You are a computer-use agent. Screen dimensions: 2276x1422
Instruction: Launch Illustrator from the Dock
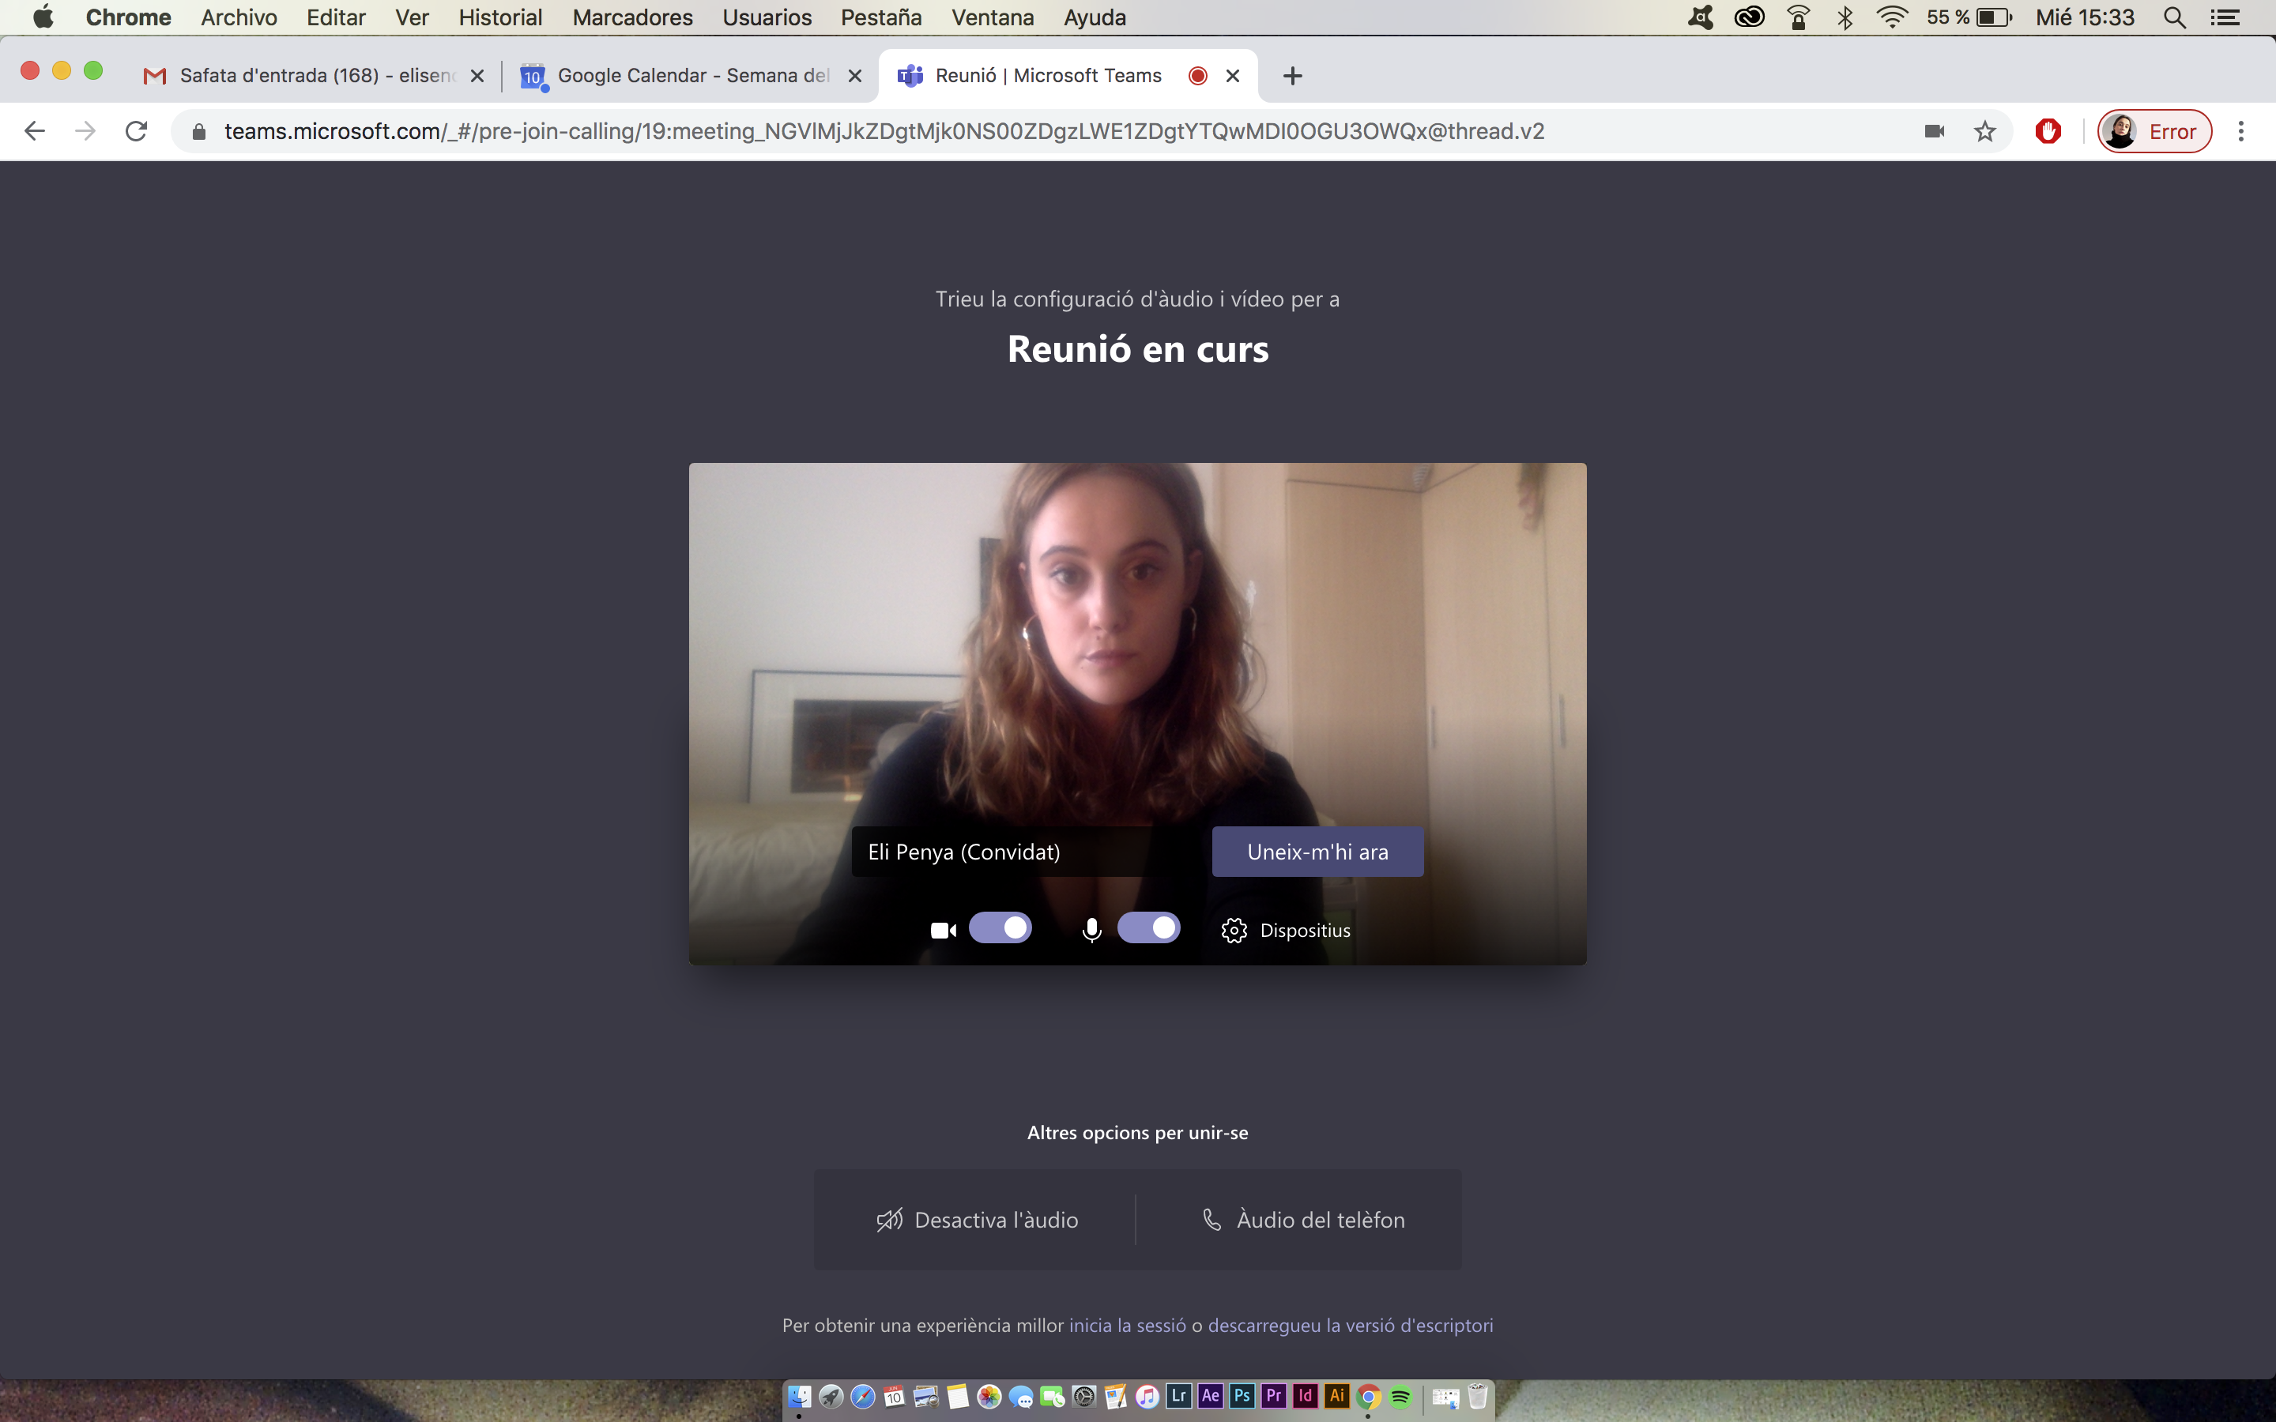coord(1336,1396)
